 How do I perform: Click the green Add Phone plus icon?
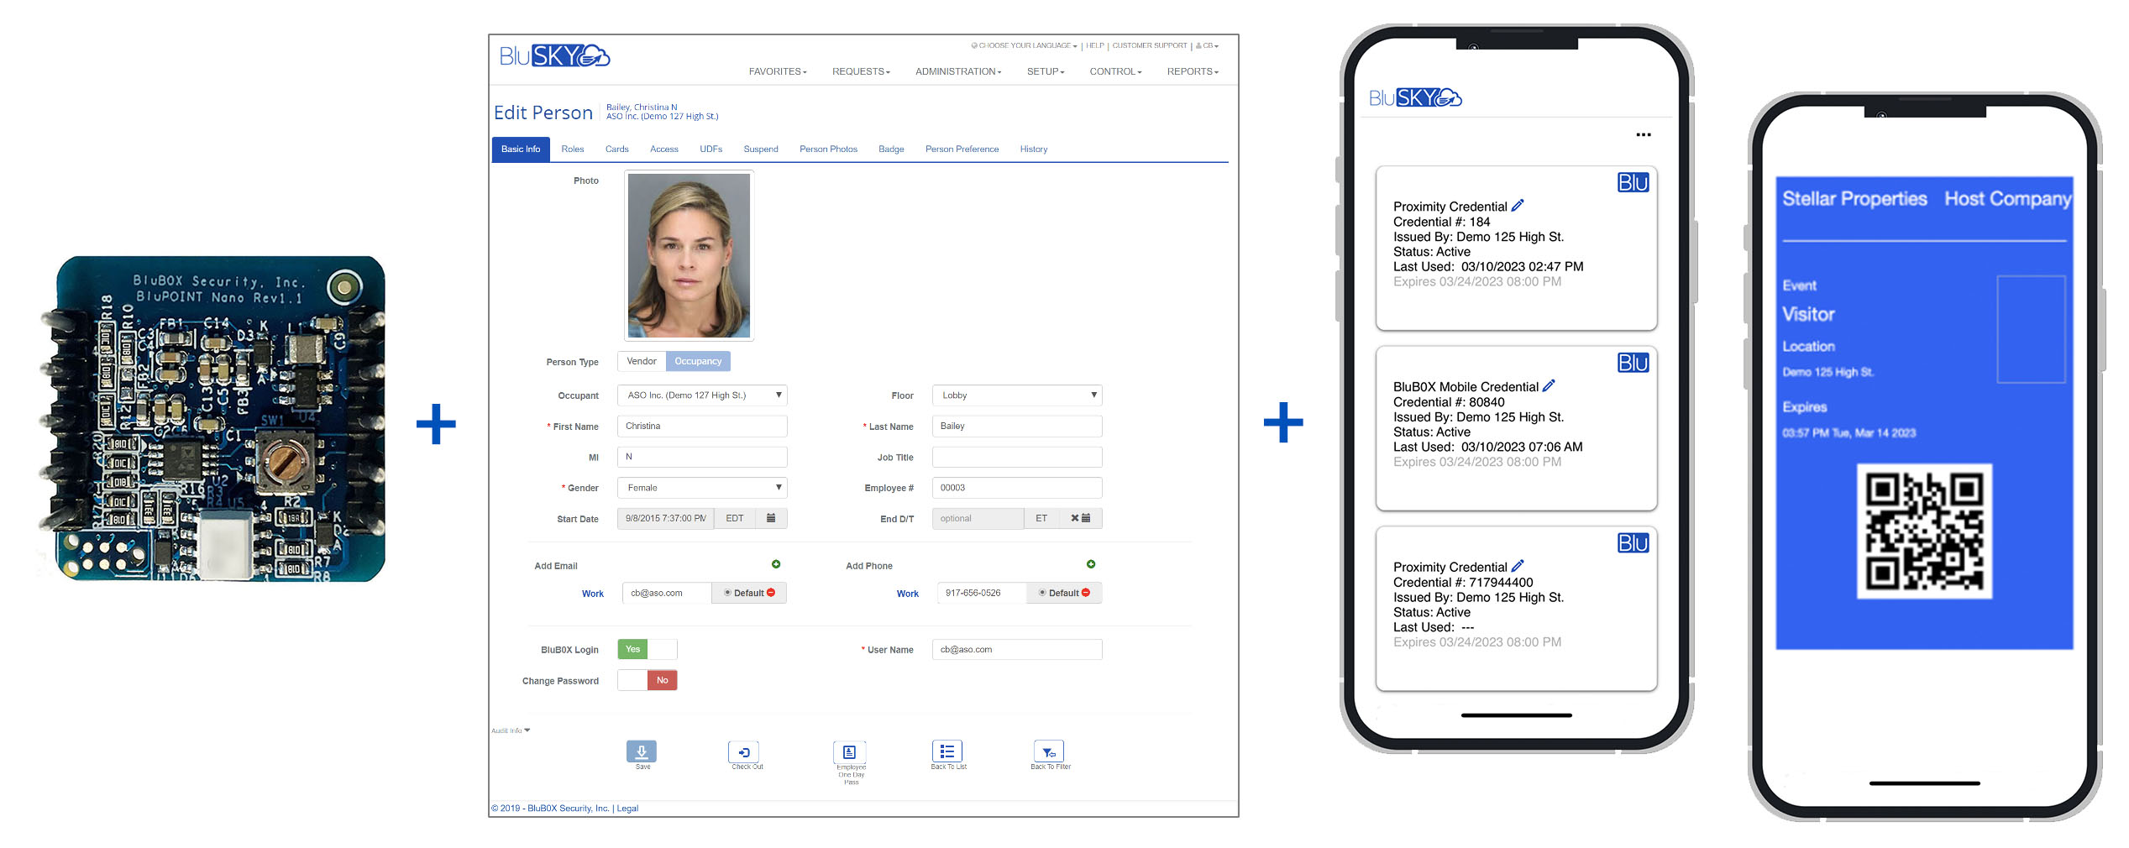(1091, 564)
